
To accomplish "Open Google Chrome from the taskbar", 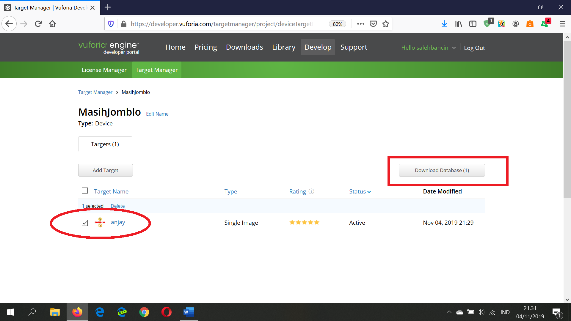I will point(144,312).
